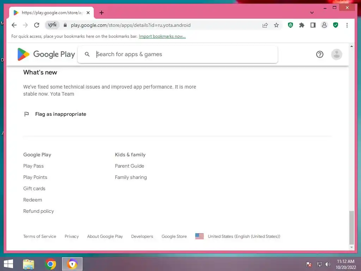Open the Google Store footer link

[x=174, y=236]
